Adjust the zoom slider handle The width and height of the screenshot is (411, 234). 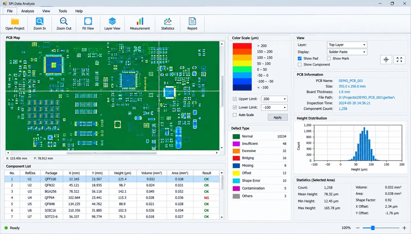point(373,228)
